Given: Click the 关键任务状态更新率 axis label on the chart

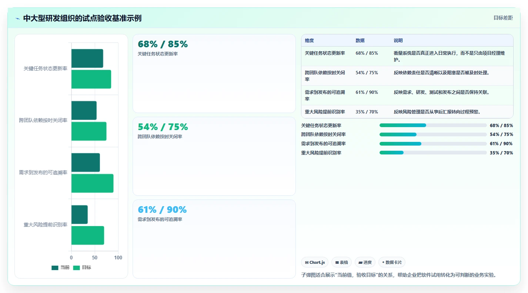Looking at the screenshot, I should 46,69.
